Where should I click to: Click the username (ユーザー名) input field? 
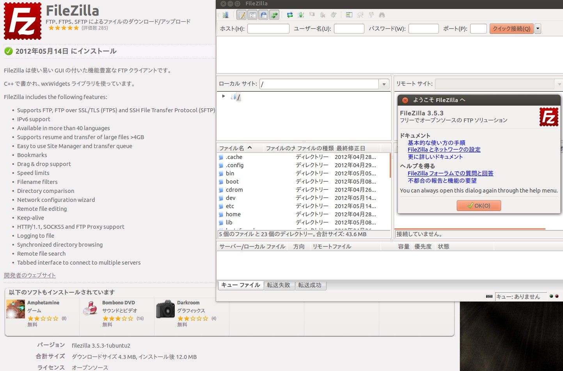click(x=349, y=29)
